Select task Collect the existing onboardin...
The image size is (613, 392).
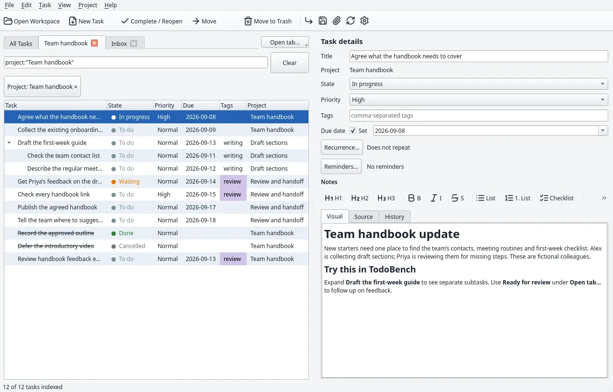coord(156,130)
